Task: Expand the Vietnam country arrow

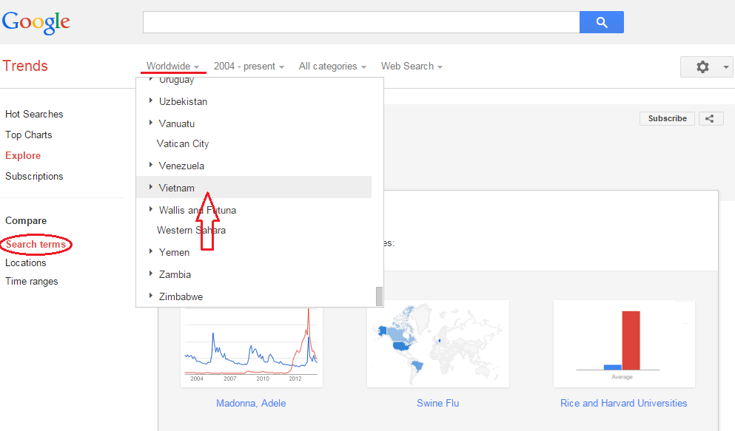Action: click(151, 187)
